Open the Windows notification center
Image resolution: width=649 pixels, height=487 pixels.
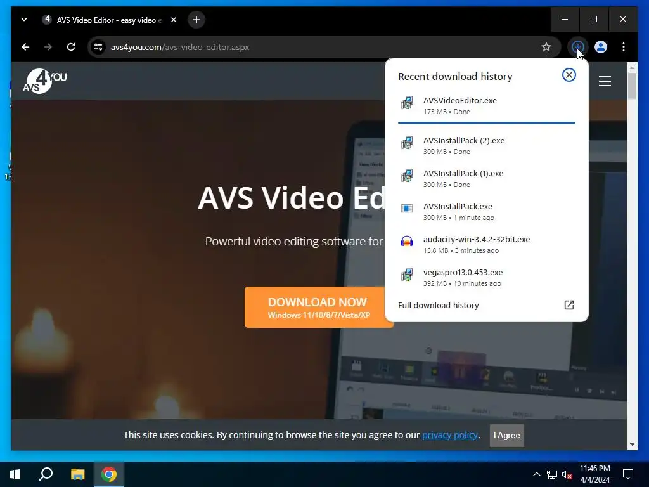[628, 474]
